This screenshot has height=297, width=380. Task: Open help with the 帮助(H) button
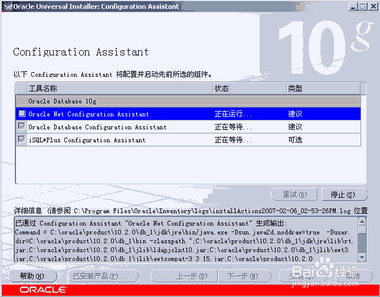click(32, 276)
